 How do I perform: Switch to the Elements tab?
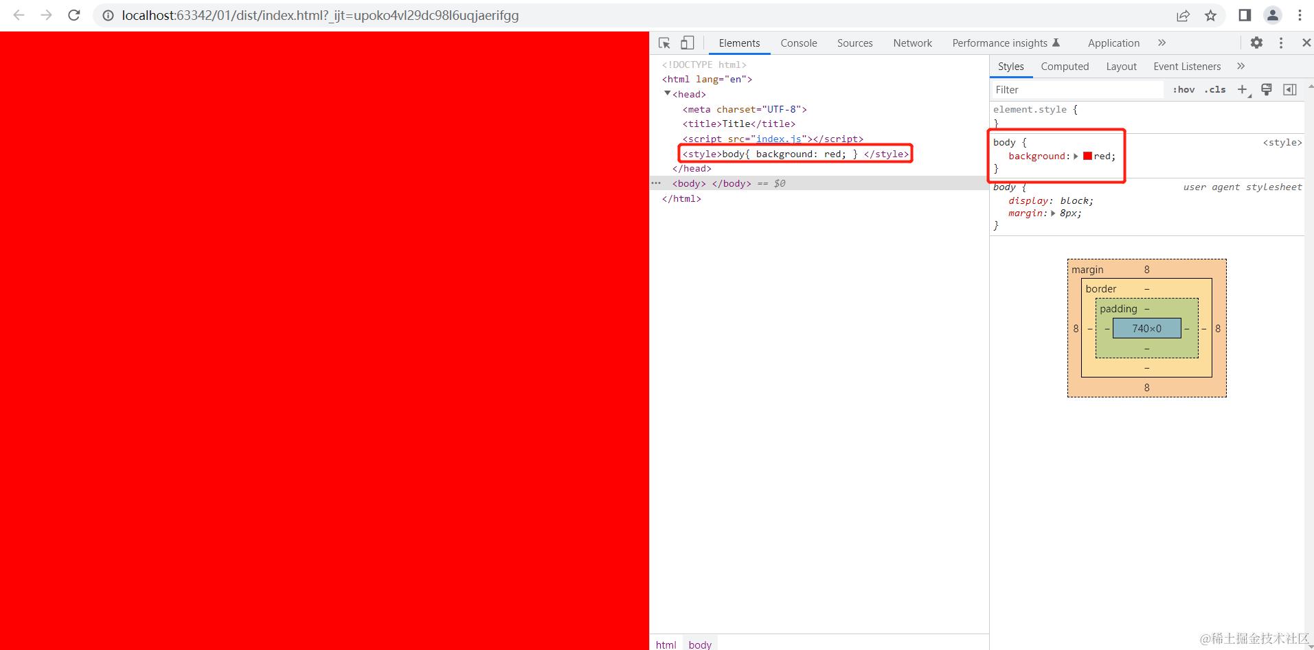click(x=739, y=43)
